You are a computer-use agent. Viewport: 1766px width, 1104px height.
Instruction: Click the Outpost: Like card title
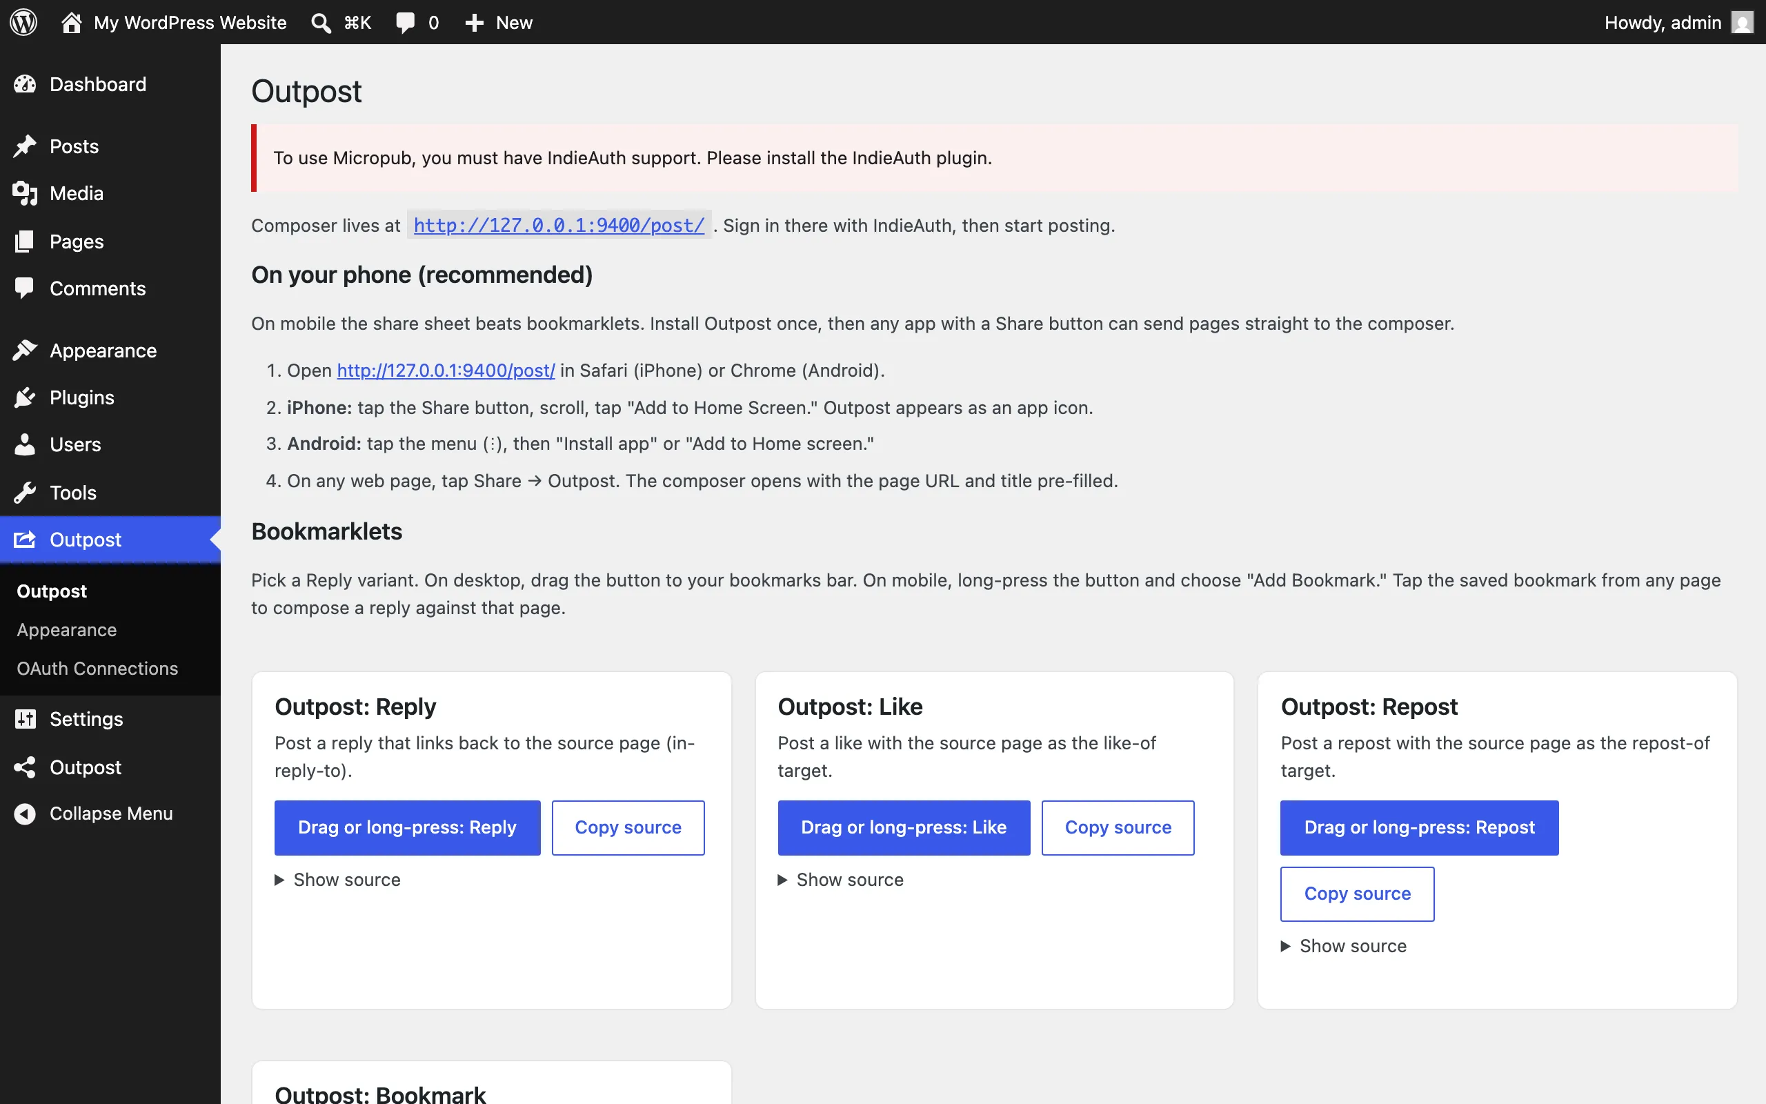click(x=850, y=707)
